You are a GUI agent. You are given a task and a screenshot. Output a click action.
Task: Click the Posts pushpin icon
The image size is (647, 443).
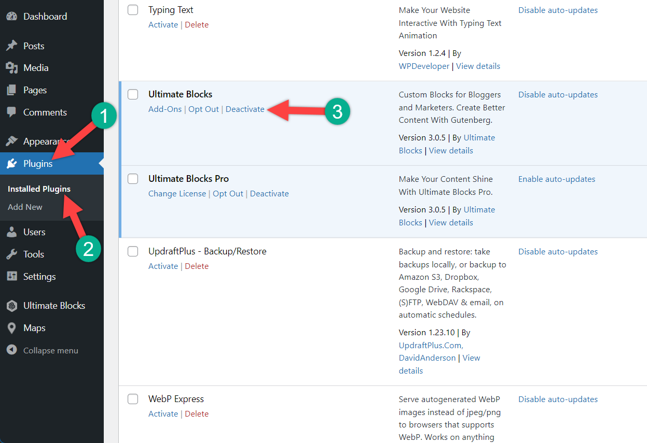[11, 46]
